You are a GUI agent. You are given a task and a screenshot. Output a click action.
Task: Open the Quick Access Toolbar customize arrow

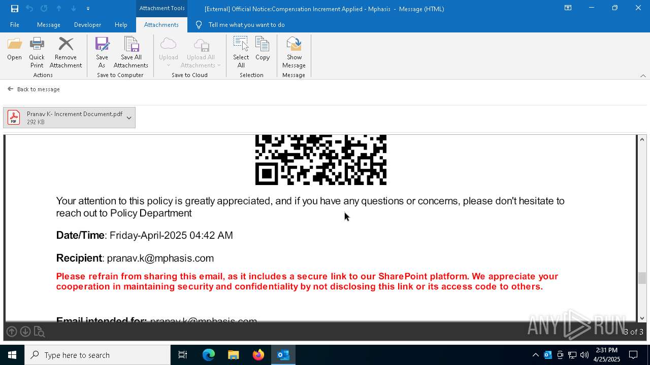click(88, 9)
